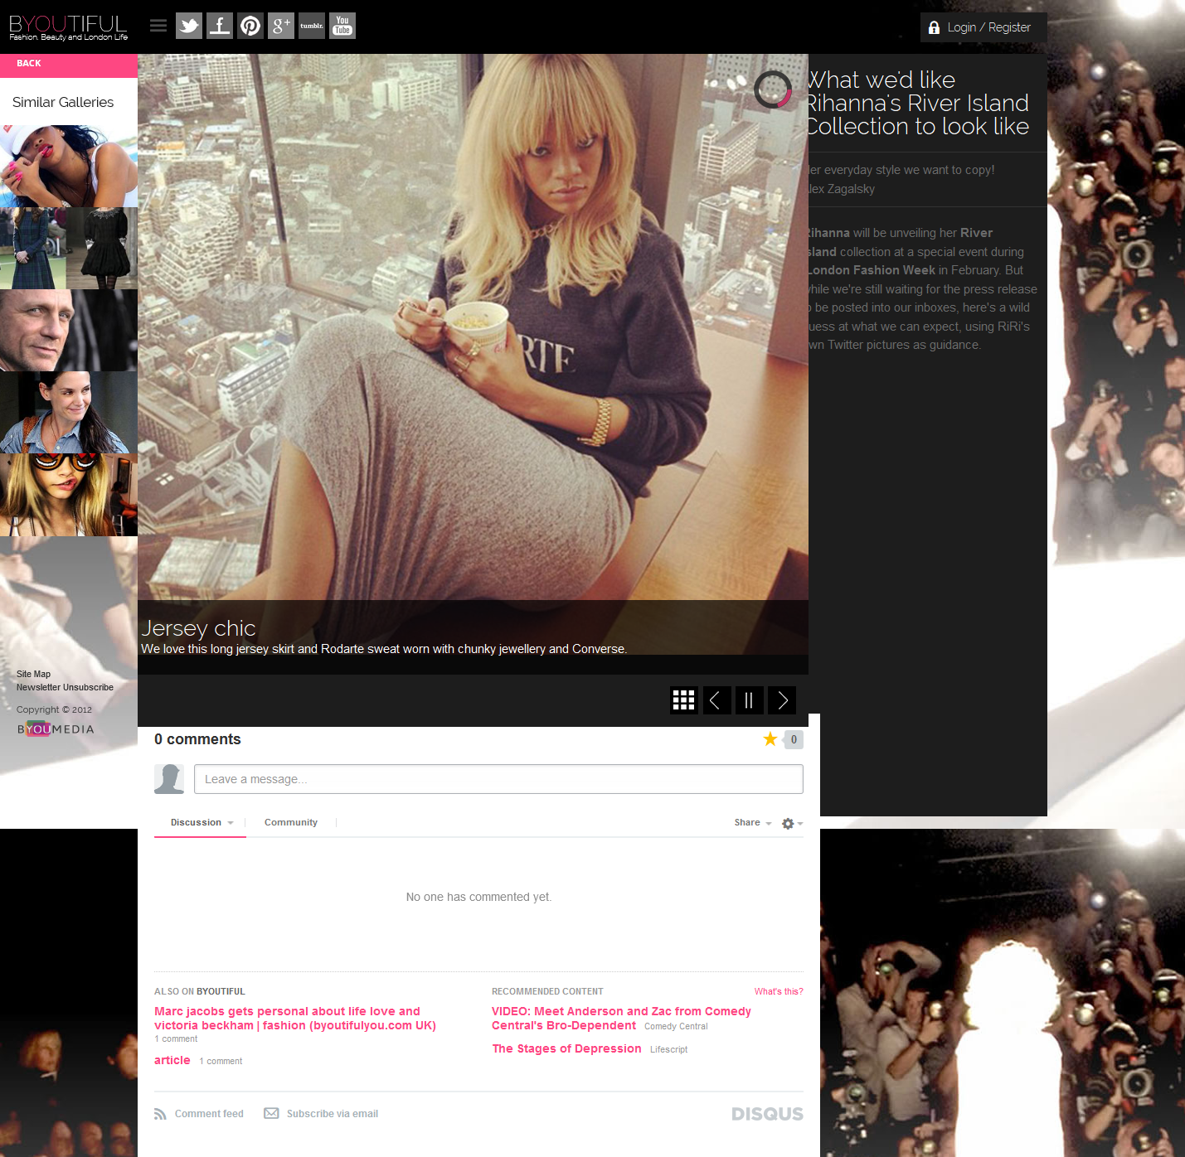Click the '0 comments' heading
Screen dimensions: 1185x1157
[197, 739]
